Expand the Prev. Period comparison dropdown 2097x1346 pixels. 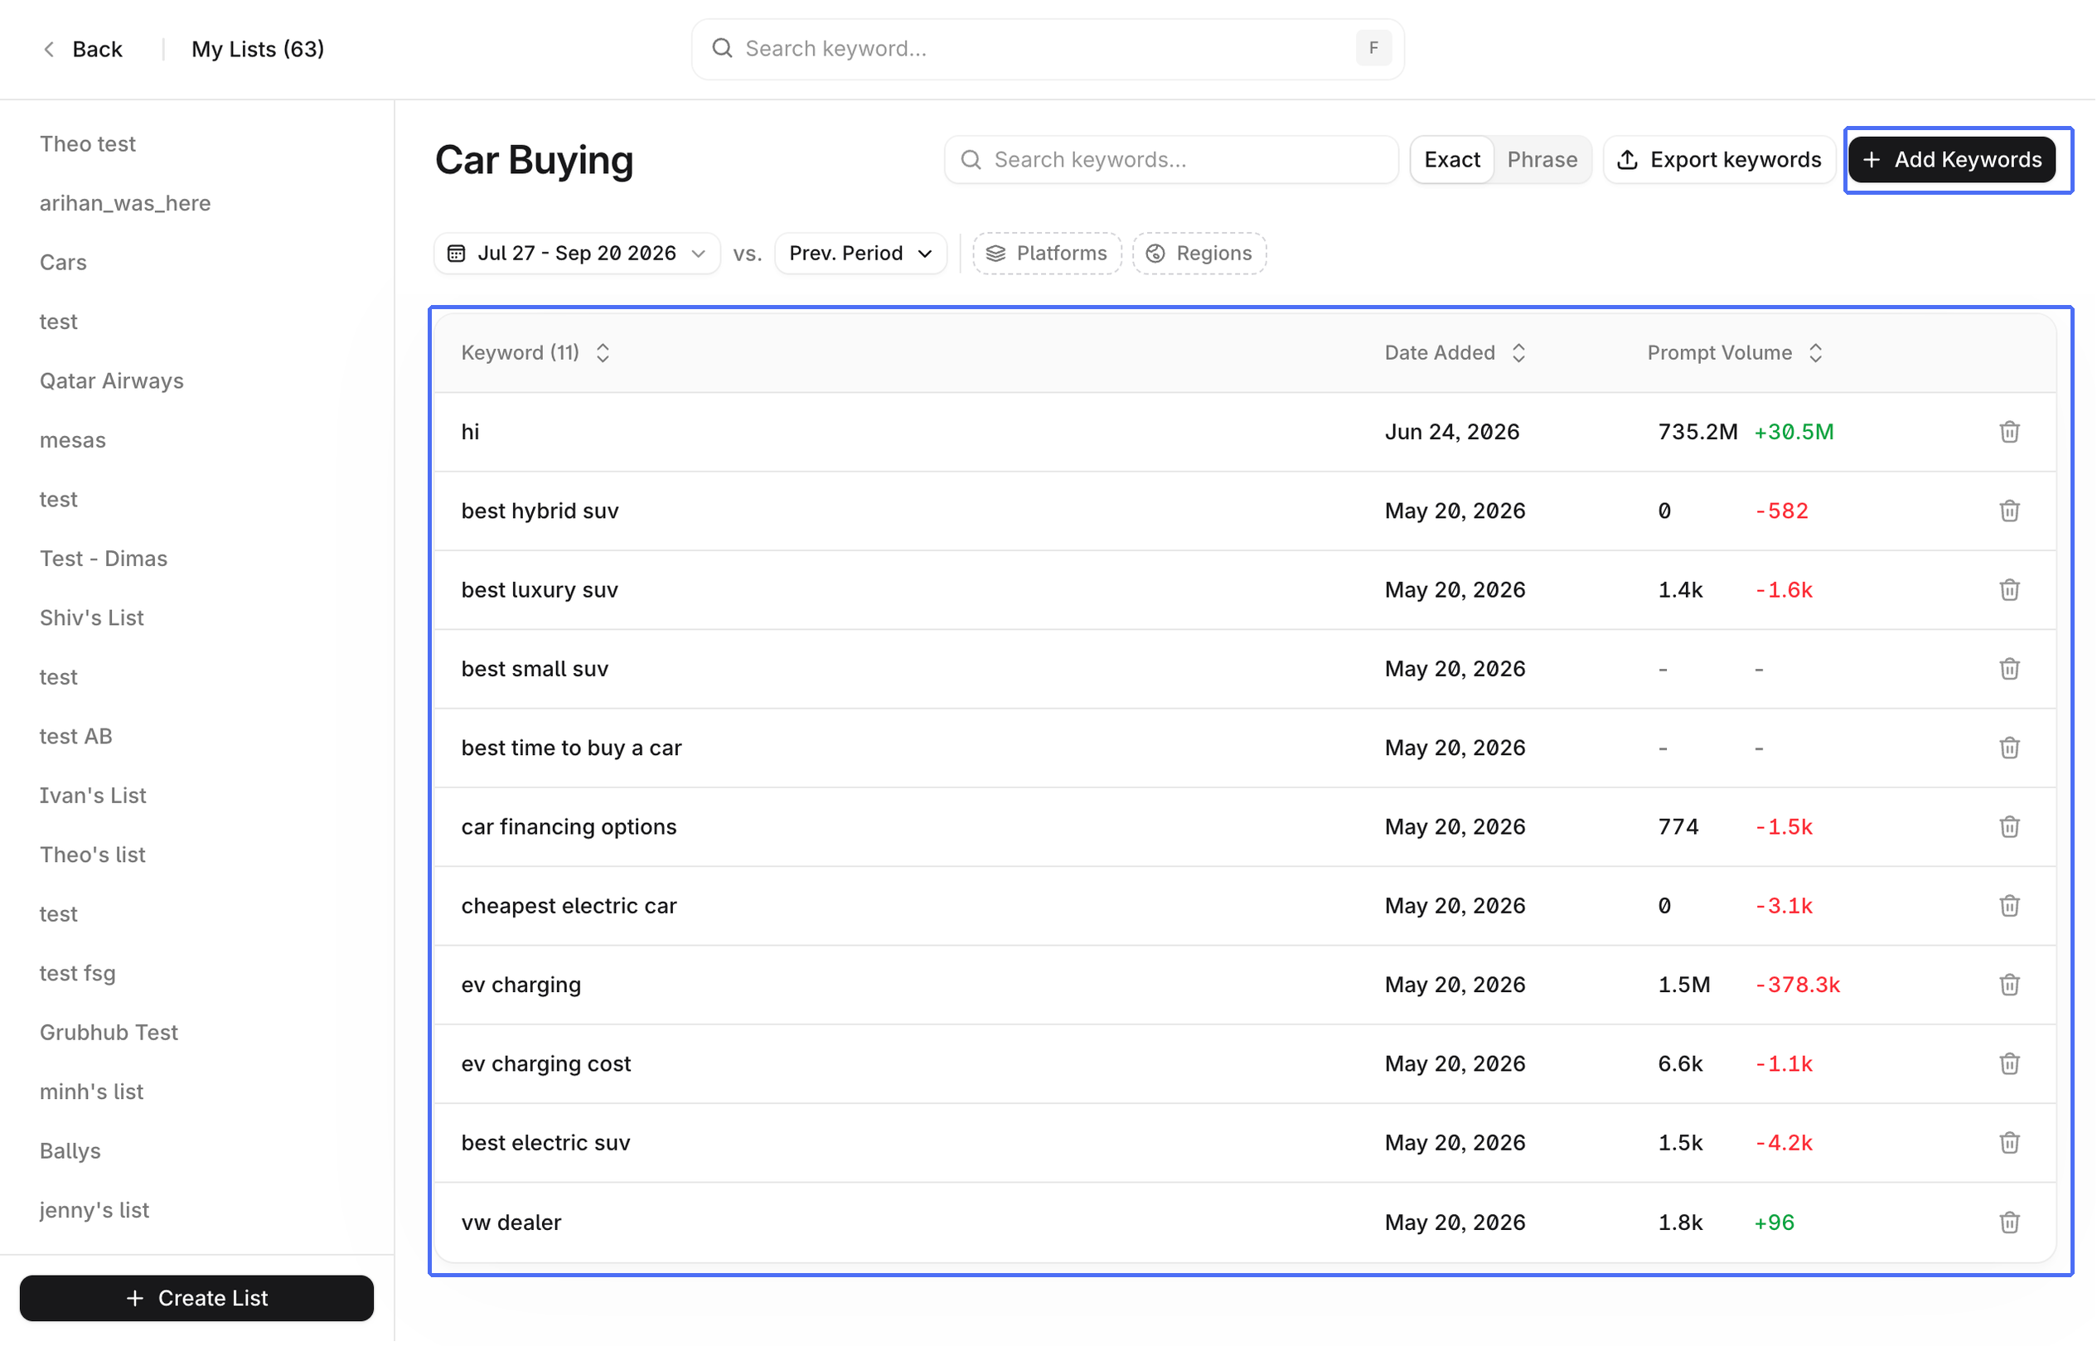(860, 254)
